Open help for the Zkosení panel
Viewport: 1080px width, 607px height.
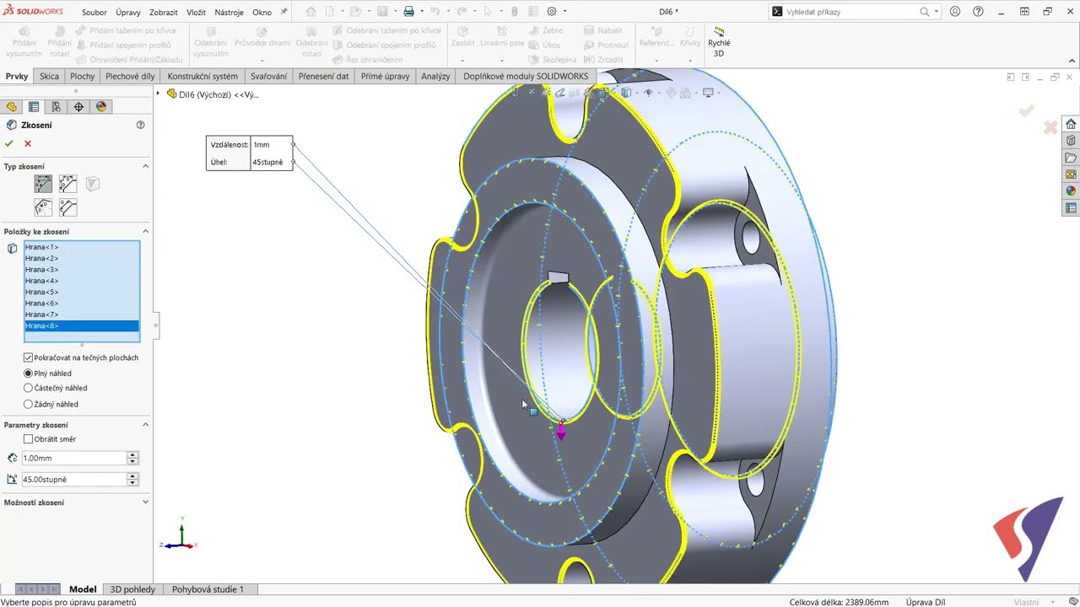pos(140,125)
